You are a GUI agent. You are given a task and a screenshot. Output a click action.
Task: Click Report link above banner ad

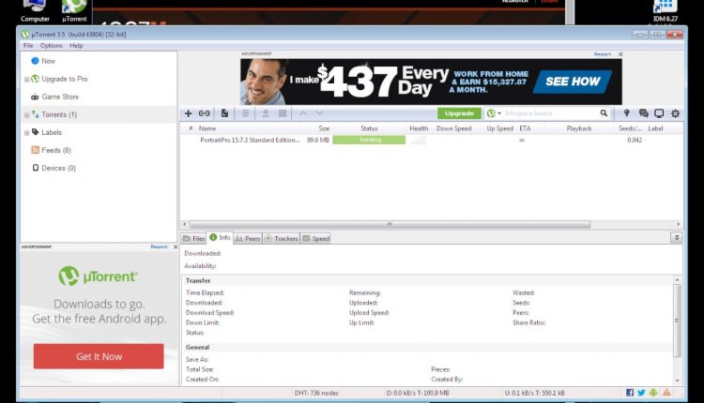click(602, 54)
